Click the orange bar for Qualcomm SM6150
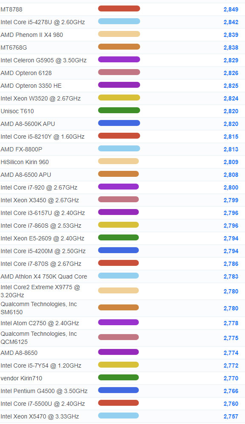The height and width of the screenshot is (424, 245). [118, 307]
